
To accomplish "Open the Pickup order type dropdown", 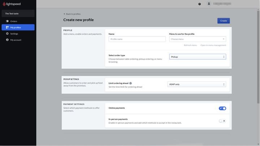I will coord(198,57).
